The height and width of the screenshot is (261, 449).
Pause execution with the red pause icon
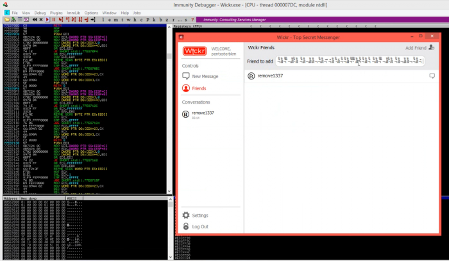pyautogui.click(x=54, y=19)
